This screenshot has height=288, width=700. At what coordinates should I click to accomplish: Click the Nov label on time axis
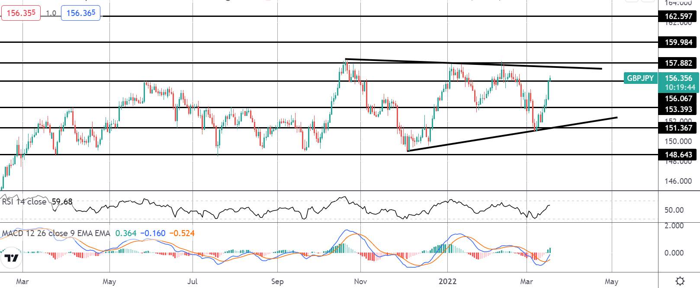[360, 282]
